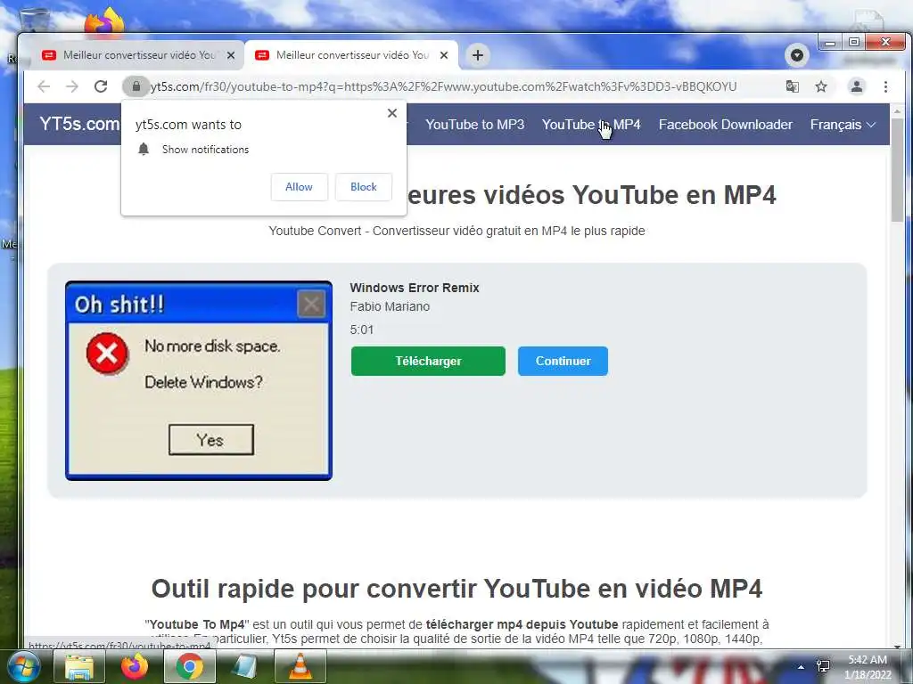Open the tab search circle arrow button

click(x=797, y=55)
